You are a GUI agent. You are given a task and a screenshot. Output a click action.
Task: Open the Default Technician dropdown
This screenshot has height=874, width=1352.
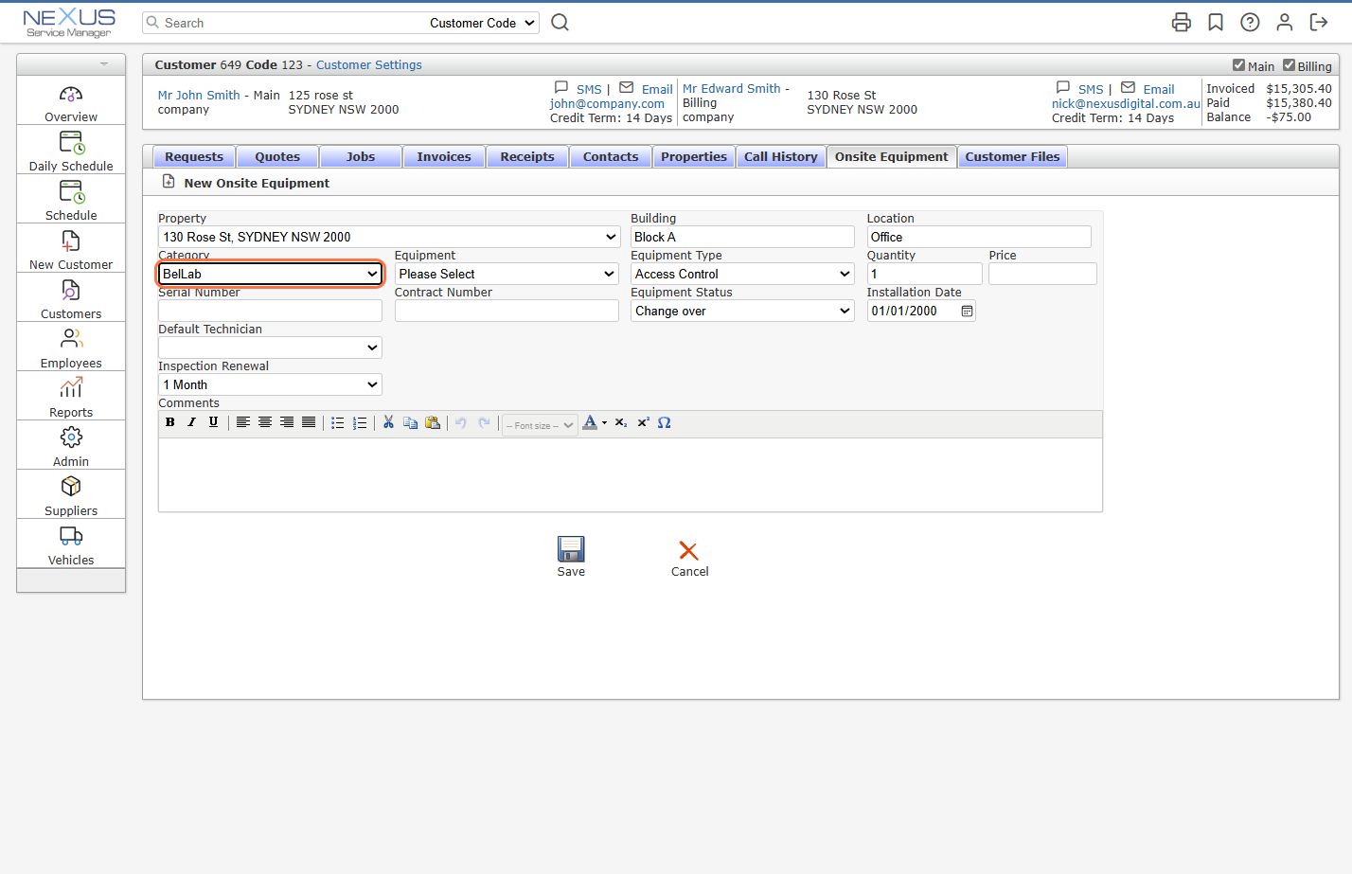click(x=270, y=348)
